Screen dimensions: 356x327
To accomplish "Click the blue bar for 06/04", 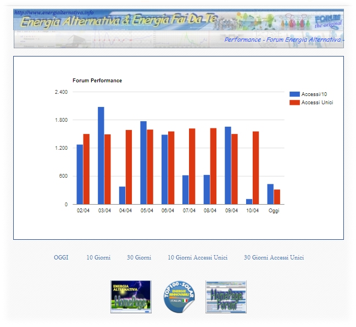I will coord(165,170).
